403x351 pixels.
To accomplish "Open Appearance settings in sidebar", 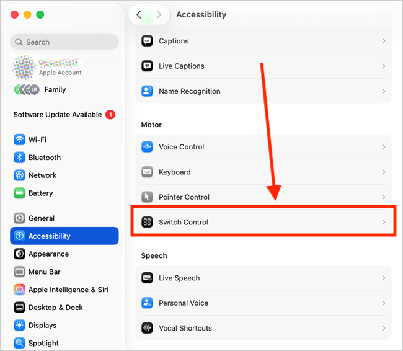I will tap(48, 254).
